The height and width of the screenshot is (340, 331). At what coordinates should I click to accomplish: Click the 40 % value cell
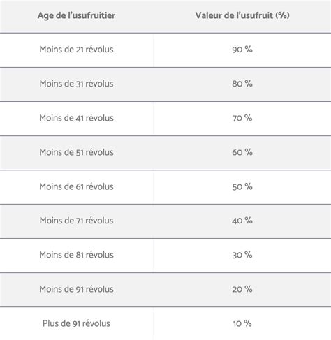(242, 221)
